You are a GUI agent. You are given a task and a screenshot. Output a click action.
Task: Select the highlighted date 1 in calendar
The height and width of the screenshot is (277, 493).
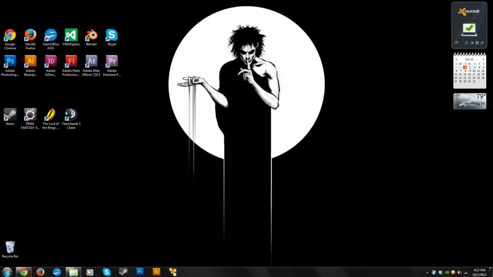coord(465,67)
